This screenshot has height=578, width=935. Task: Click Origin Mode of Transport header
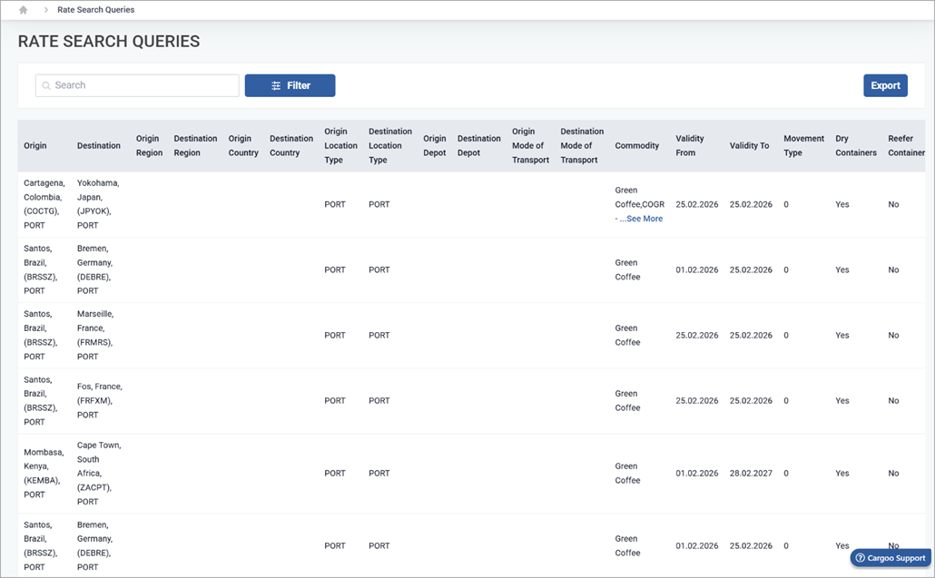pos(531,145)
